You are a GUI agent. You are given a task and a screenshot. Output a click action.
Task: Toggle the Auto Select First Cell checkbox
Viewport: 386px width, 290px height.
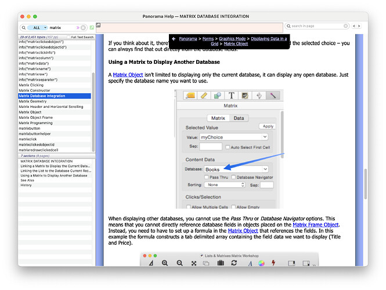229,147
